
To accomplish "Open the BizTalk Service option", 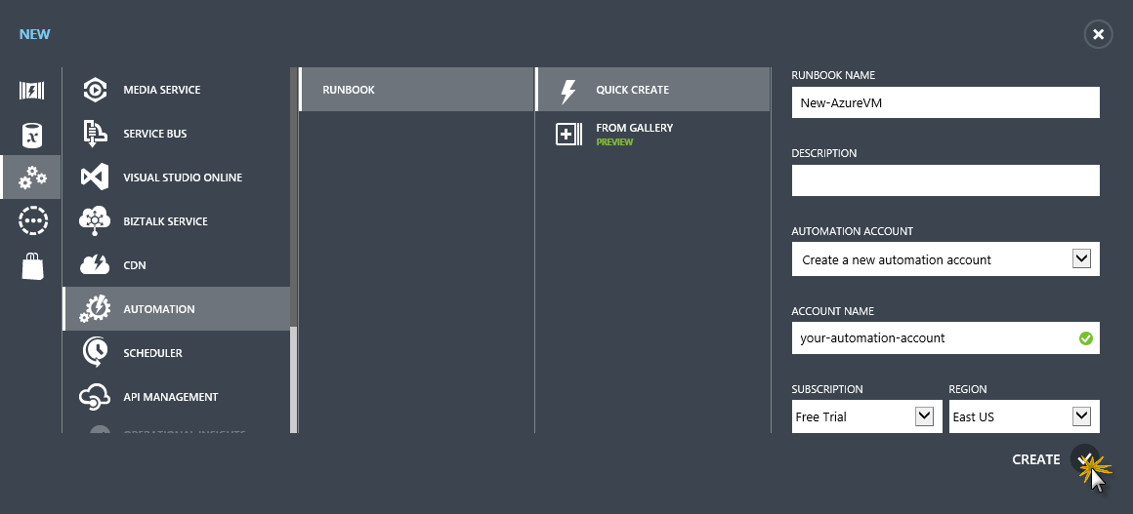I will tap(177, 221).
